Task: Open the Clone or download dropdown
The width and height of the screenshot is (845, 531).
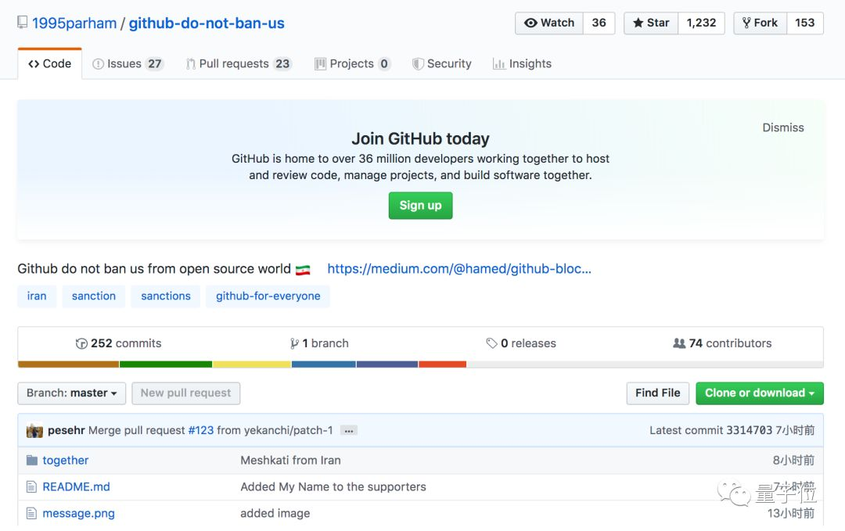Action: [x=759, y=393]
